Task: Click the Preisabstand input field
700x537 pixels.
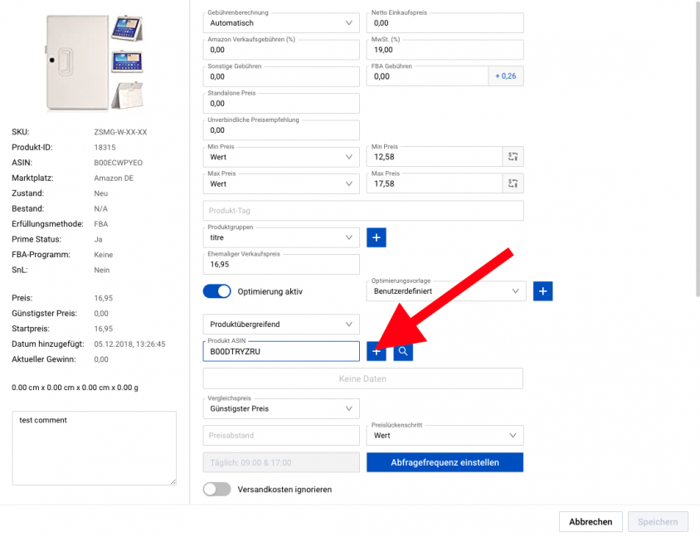Action: tap(281, 436)
